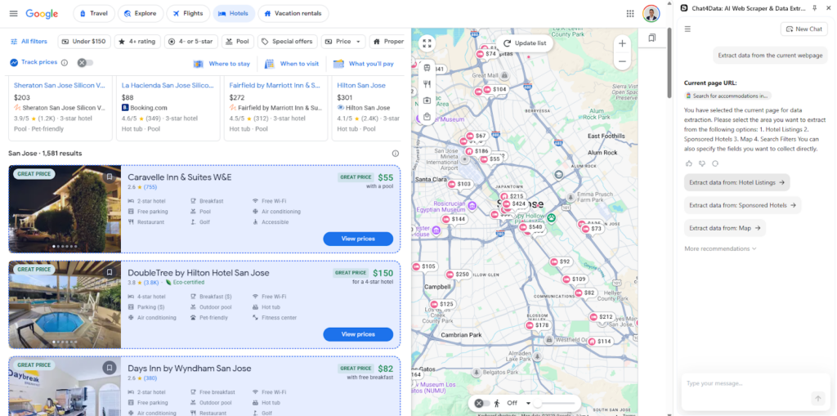Open the Where to stay section
This screenshot has width=837, height=416.
pos(222,64)
